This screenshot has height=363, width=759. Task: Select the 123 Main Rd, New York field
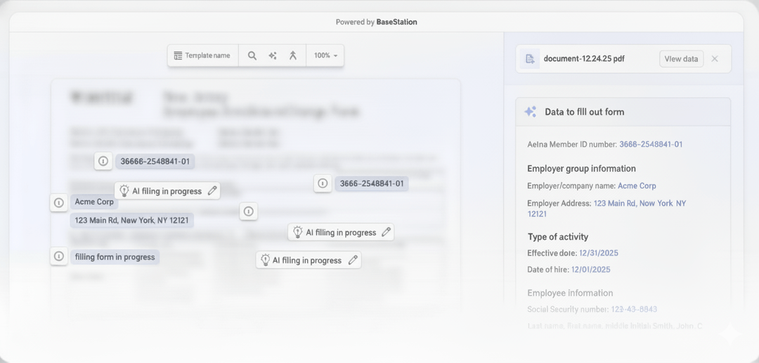tap(131, 220)
